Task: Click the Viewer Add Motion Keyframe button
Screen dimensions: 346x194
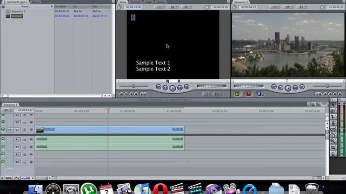Action: (131, 94)
